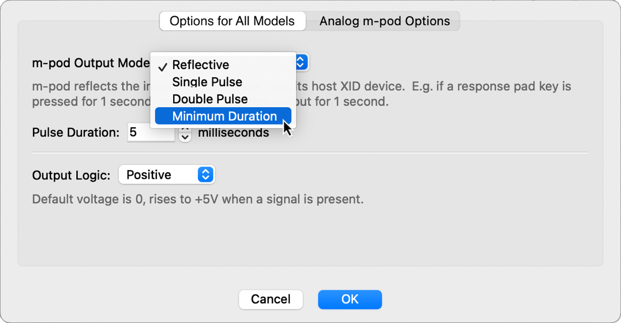Viewport: 621px width, 323px height.
Task: Click into the Pulse Duration value field
Action: pyautogui.click(x=150, y=133)
